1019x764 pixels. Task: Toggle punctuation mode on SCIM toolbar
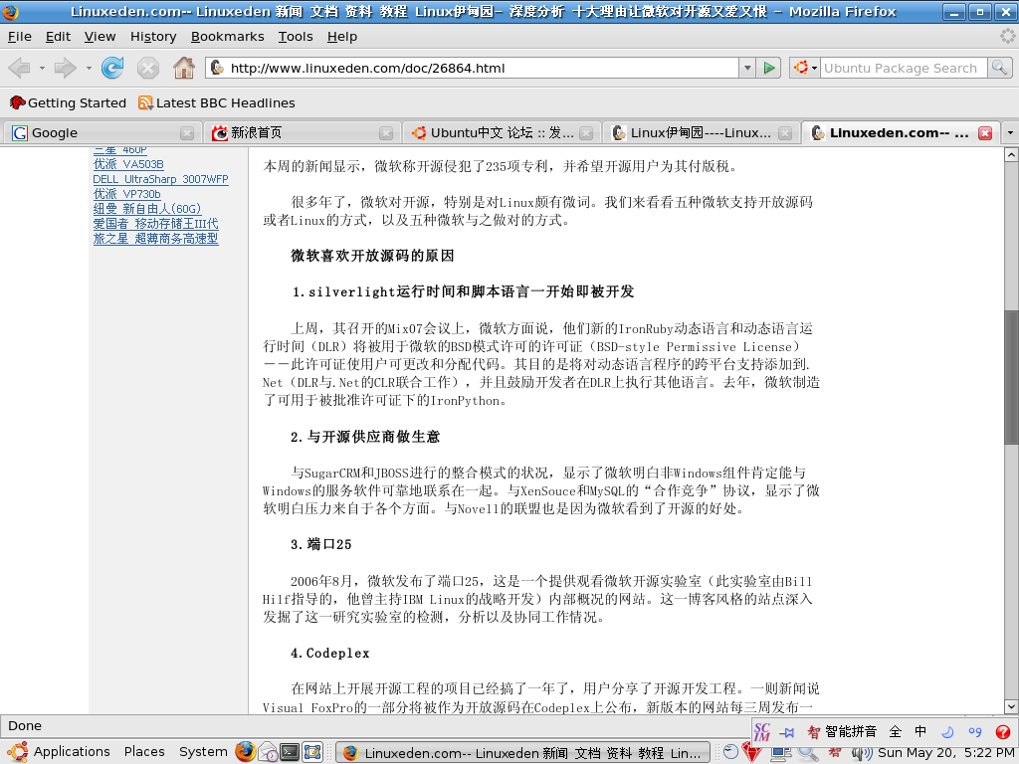pyautogui.click(x=975, y=732)
